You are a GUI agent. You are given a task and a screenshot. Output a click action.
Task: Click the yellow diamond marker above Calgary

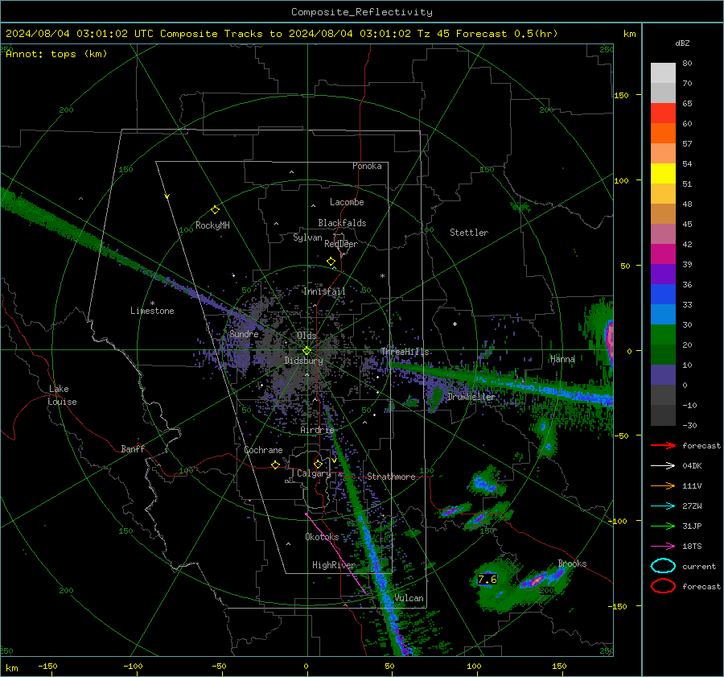pos(318,464)
